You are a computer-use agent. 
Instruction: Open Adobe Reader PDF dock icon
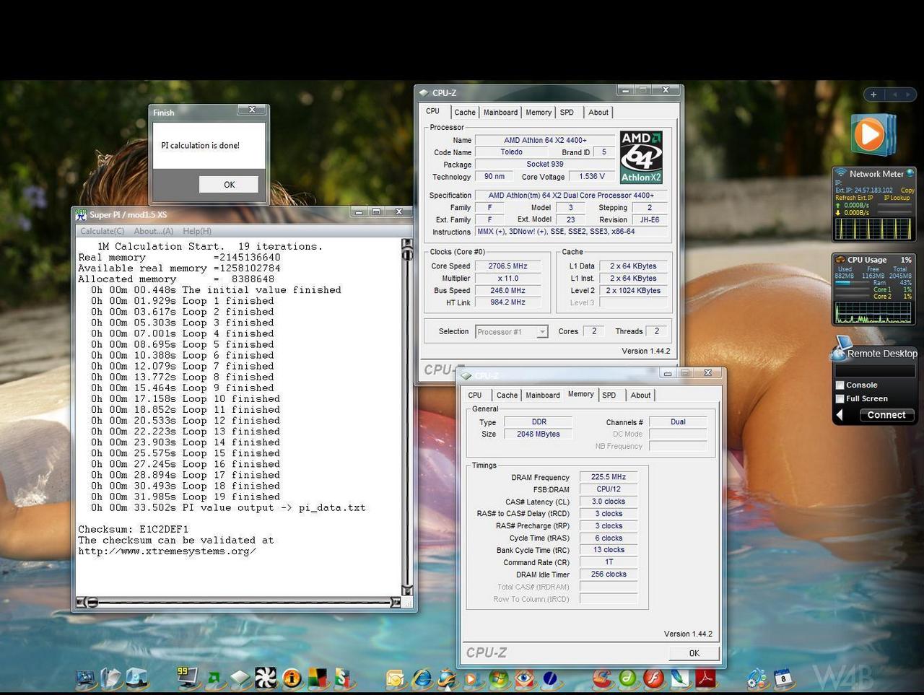click(x=705, y=678)
